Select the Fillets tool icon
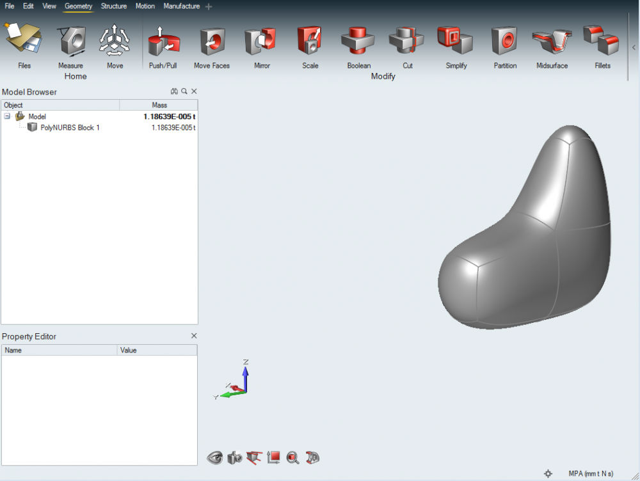The width and height of the screenshot is (640, 481). click(x=601, y=40)
